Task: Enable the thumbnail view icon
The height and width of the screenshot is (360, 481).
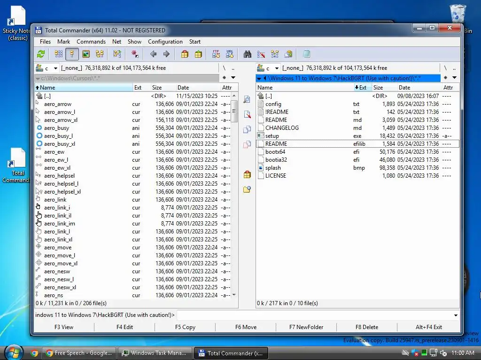Action: [86, 54]
